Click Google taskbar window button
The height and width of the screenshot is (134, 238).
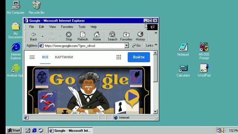coord(70,131)
